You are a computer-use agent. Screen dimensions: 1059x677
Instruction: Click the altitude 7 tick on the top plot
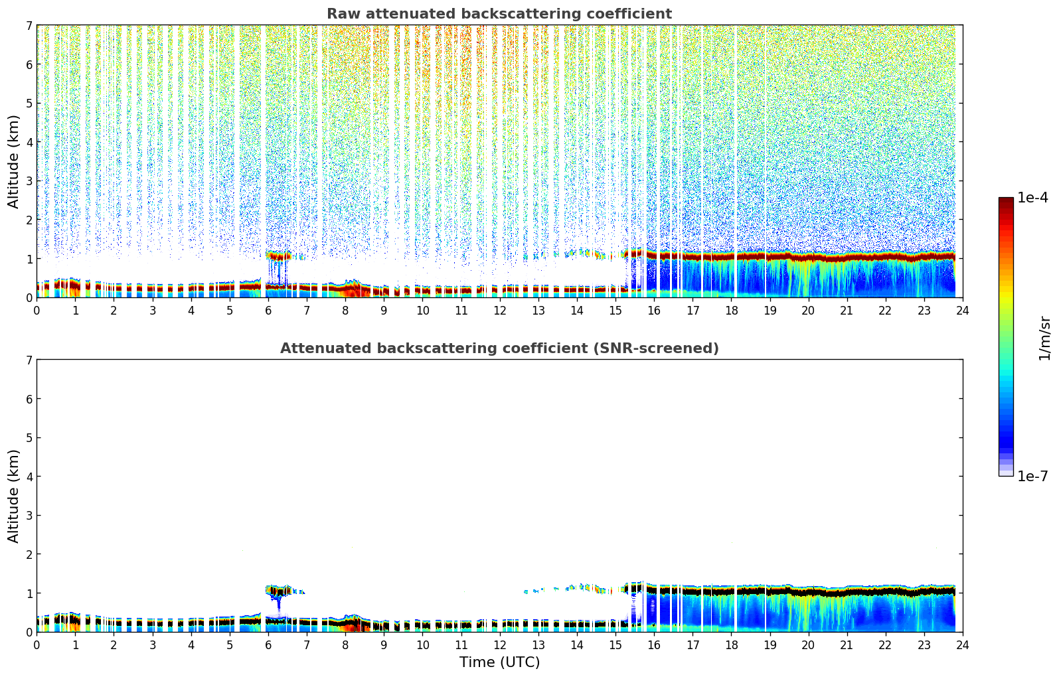(x=29, y=25)
